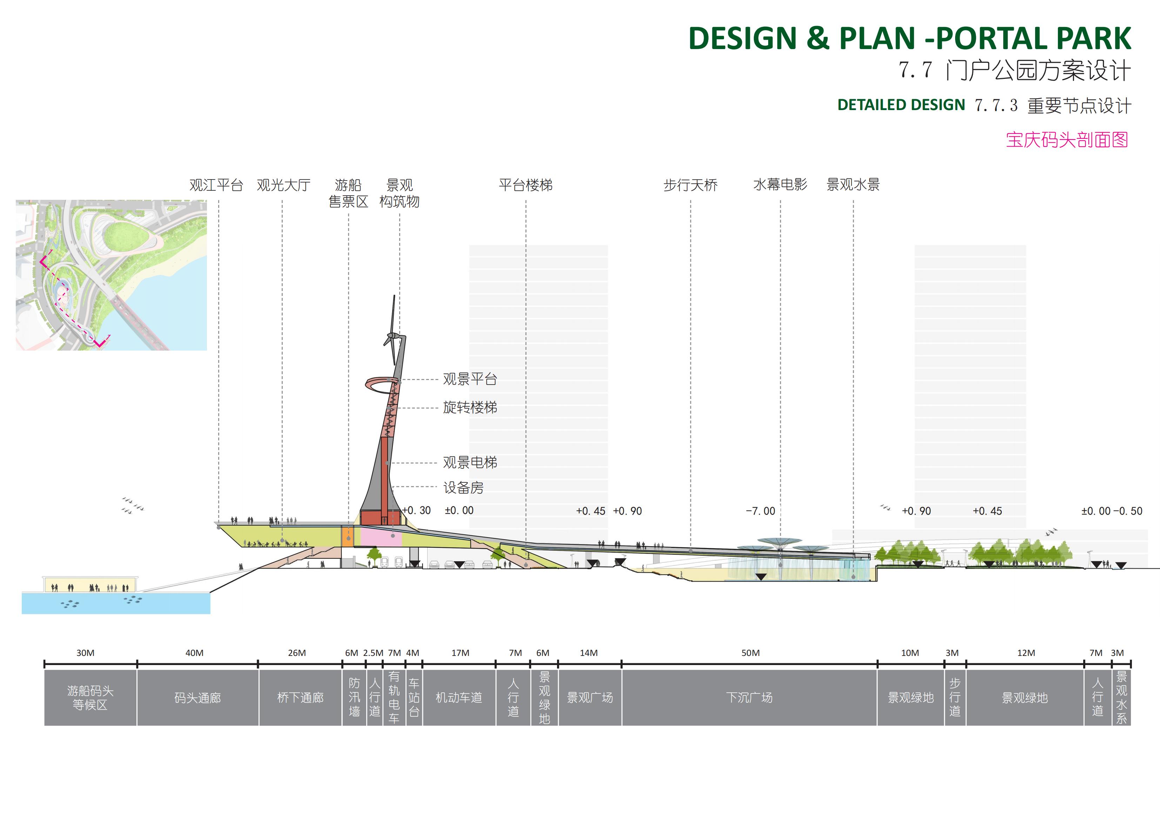Image resolution: width=1160 pixels, height=820 pixels.
Task: Click the -7.00 elevation value
Action: [760, 511]
